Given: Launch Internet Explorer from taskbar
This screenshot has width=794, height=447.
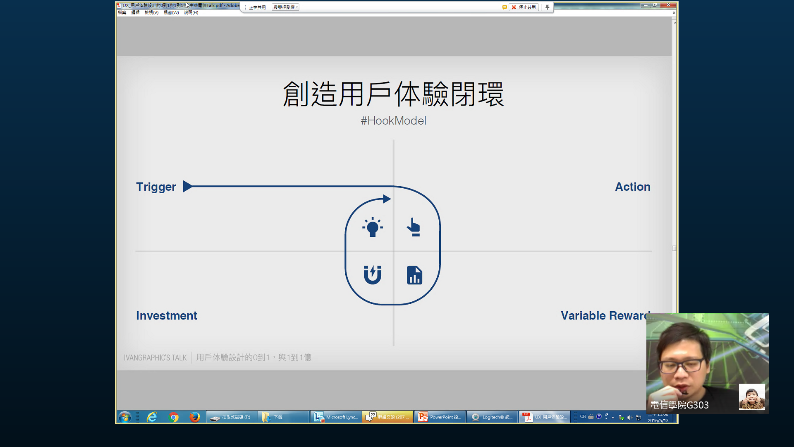Looking at the screenshot, I should tap(152, 417).
